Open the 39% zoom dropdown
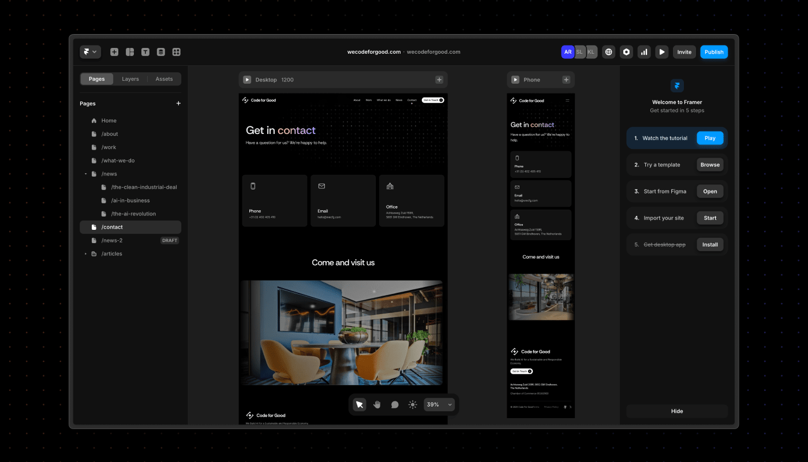 tap(439, 405)
